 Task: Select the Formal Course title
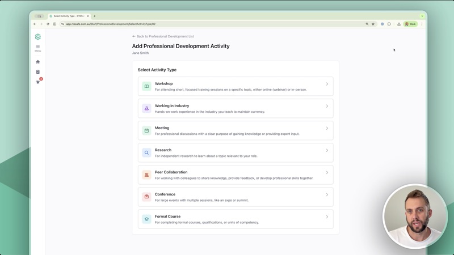tap(167, 216)
